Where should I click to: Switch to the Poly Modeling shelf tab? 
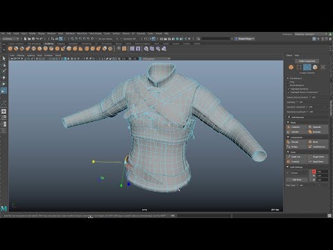(x=34, y=44)
